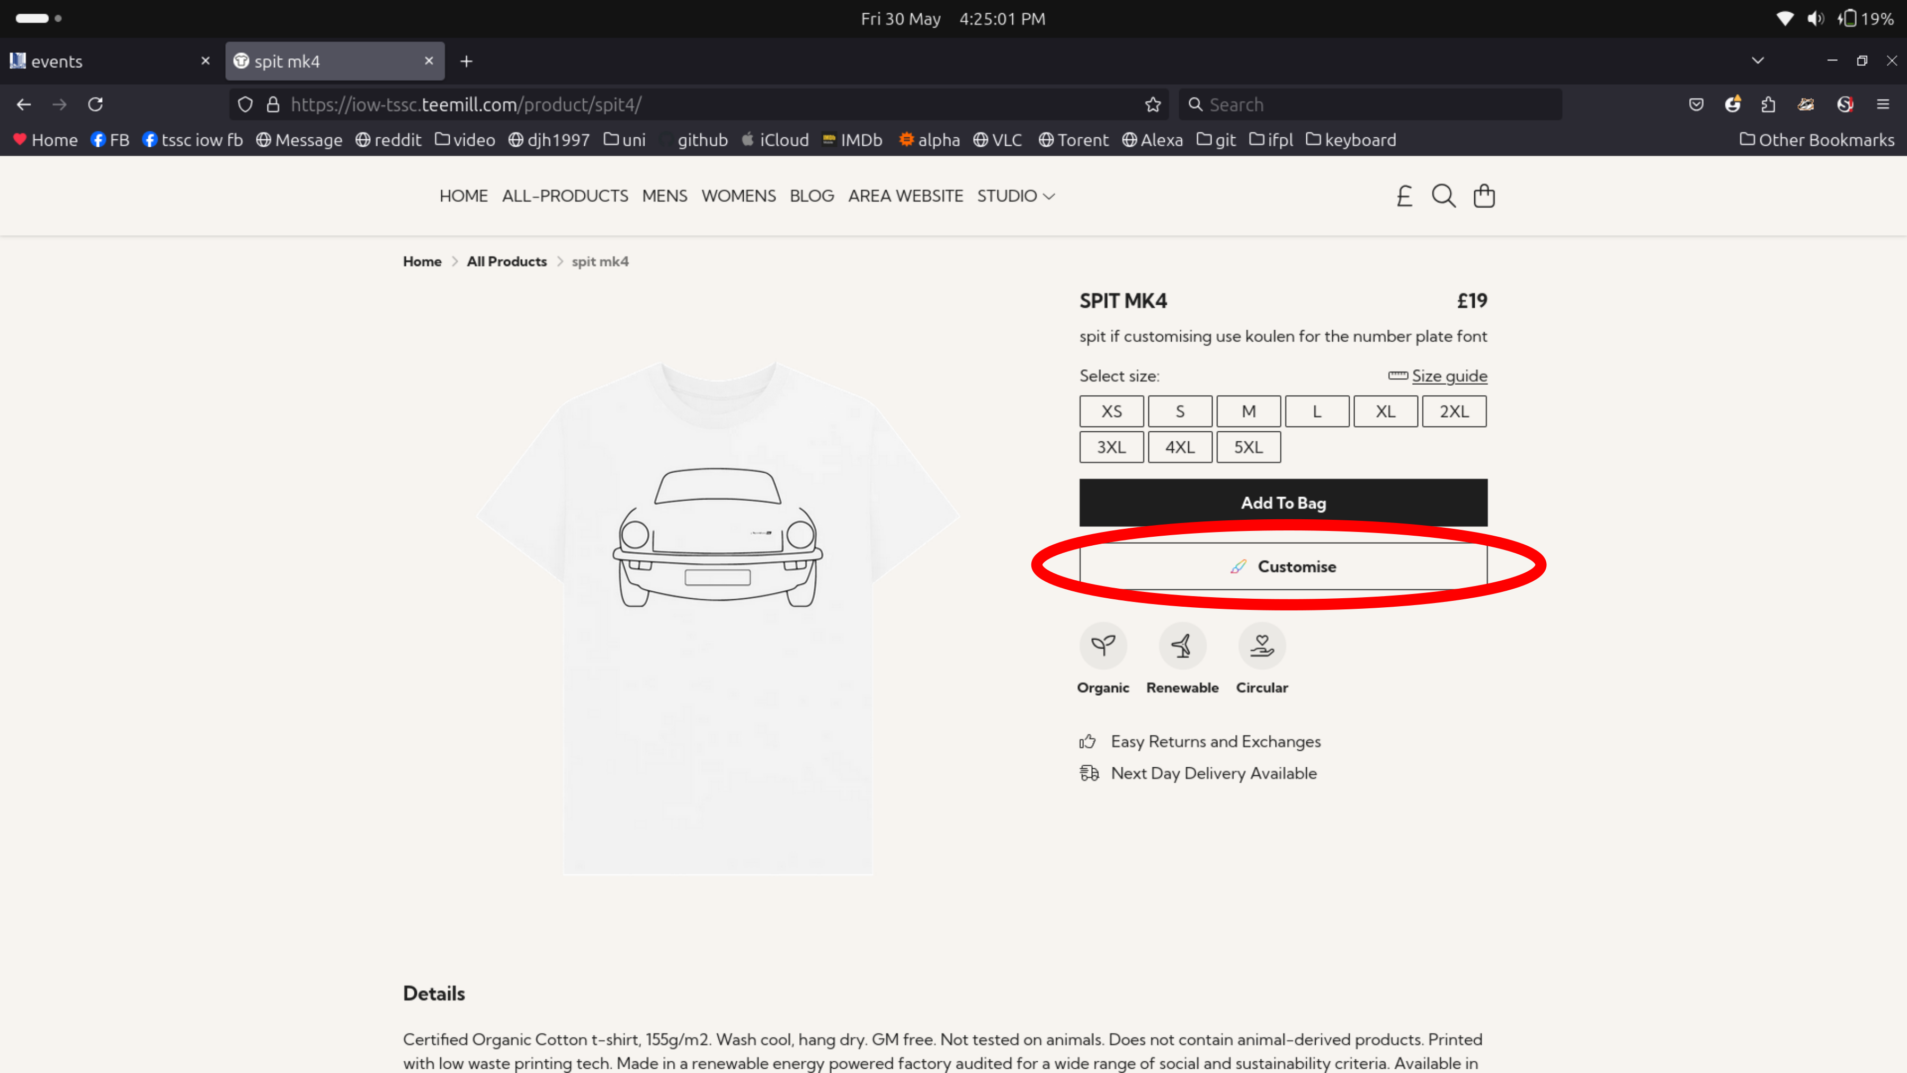The height and width of the screenshot is (1073, 1907).
Task: Show site security padlock info
Action: click(273, 104)
